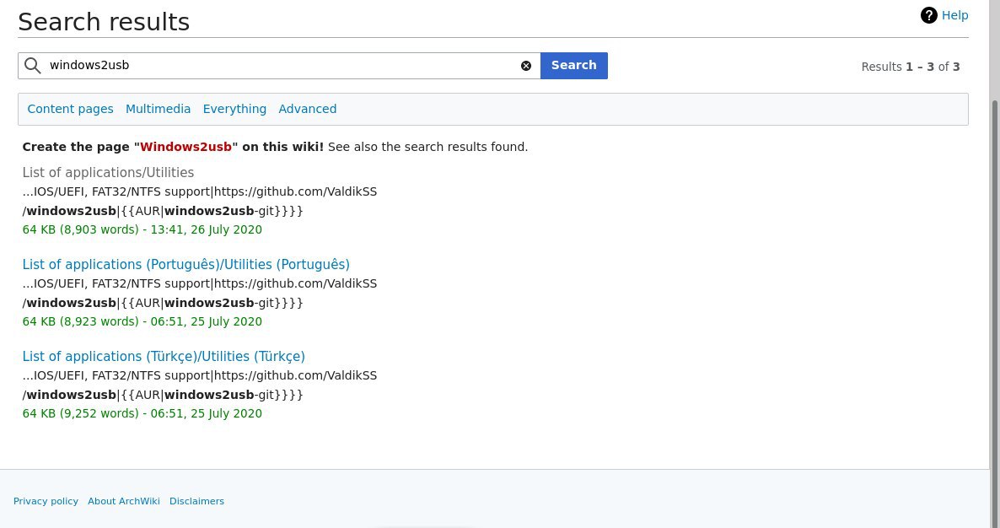The height and width of the screenshot is (528, 1000).
Task: Open List of applications (Português)/Utilities result
Action: 185,265
